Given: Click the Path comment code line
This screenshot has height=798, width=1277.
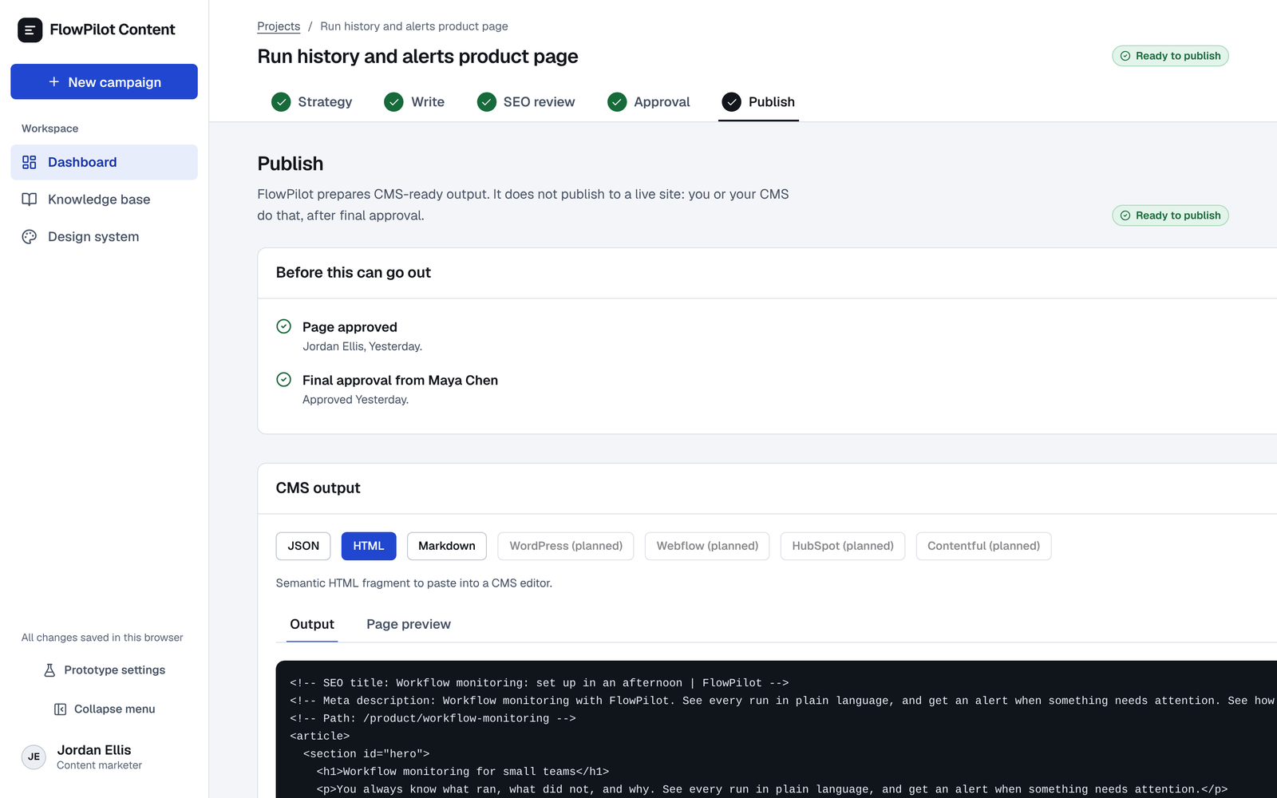Looking at the screenshot, I should pyautogui.click(x=433, y=718).
